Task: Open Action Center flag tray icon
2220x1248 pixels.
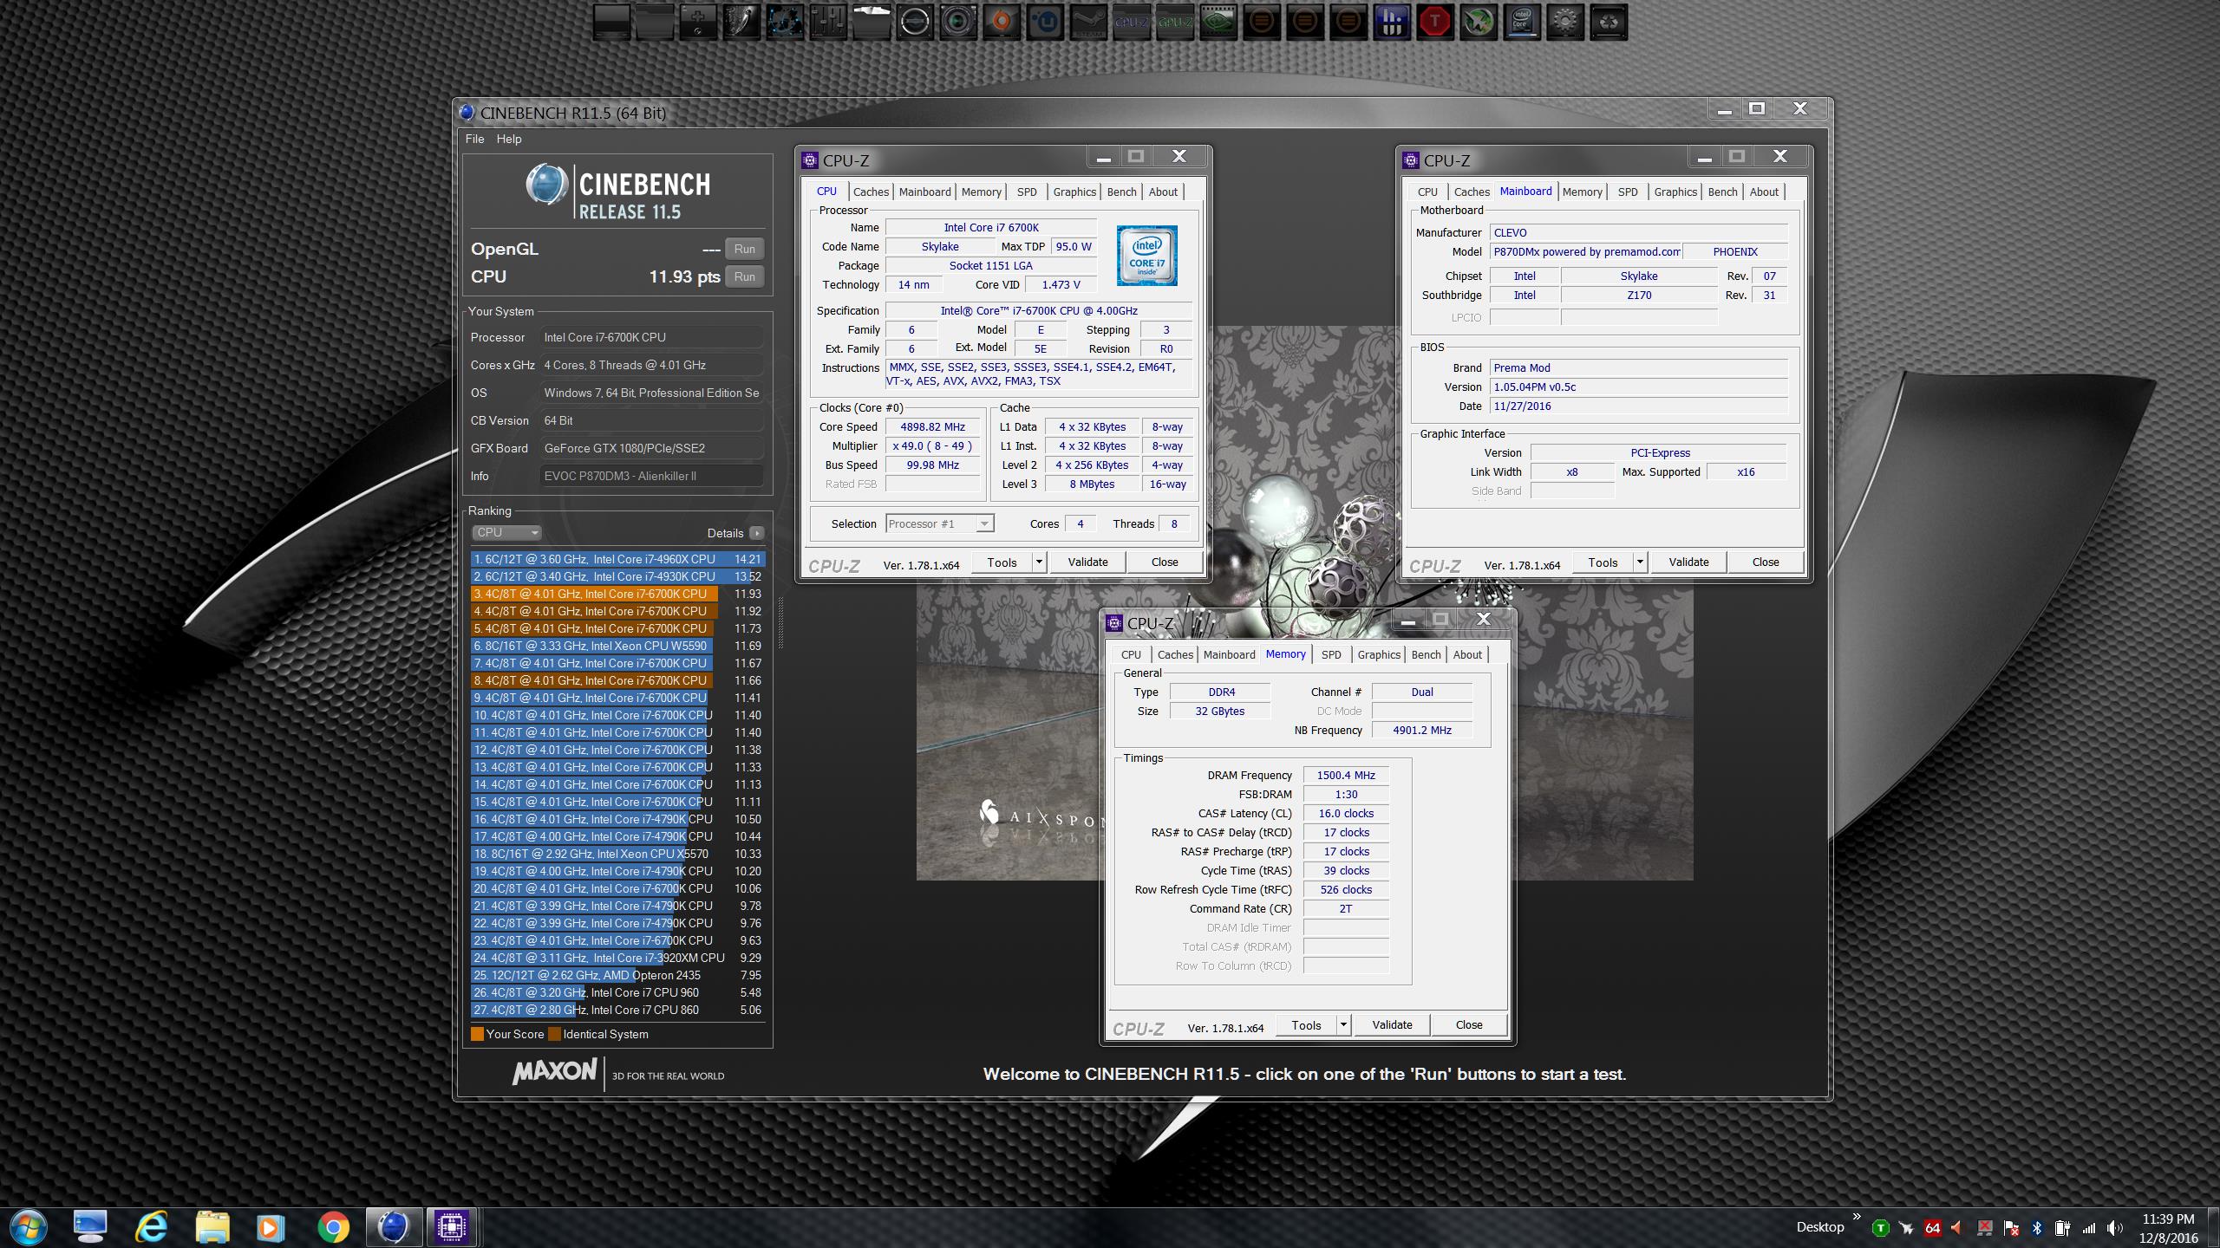Action: (2012, 1228)
